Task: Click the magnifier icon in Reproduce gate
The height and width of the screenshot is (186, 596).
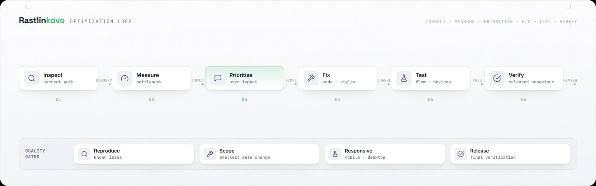Action: tap(84, 154)
